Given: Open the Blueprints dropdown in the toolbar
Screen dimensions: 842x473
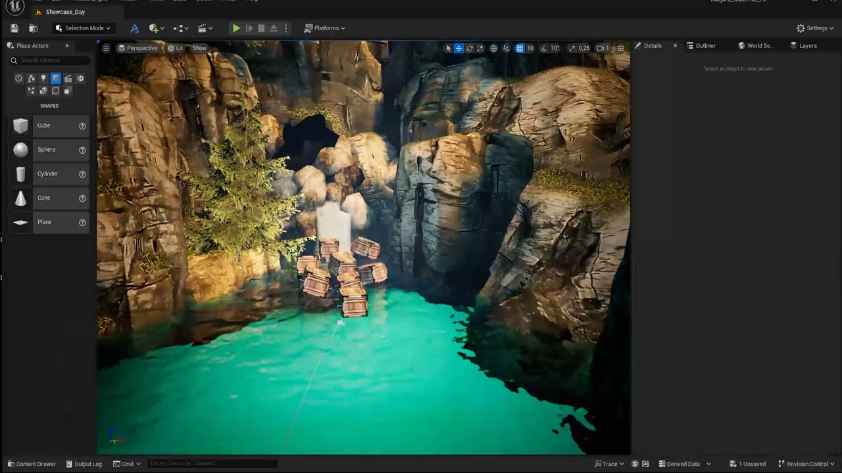Looking at the screenshot, I should click(x=180, y=28).
